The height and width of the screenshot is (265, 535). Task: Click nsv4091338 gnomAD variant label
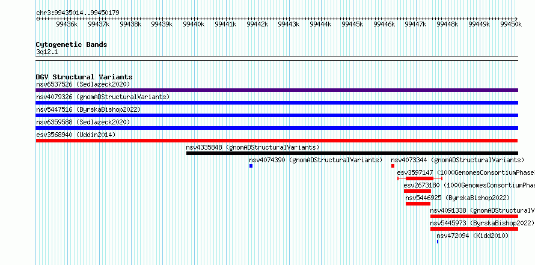483,210
